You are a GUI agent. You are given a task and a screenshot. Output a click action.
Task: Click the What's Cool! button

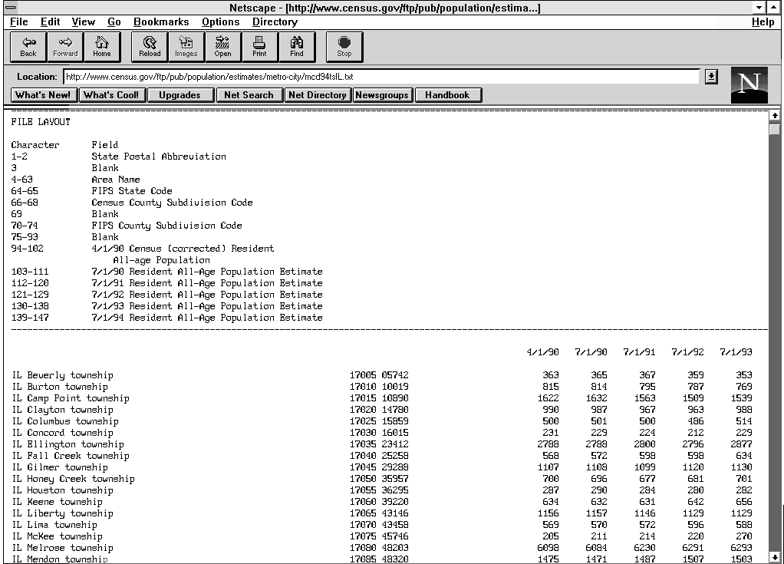tap(111, 95)
